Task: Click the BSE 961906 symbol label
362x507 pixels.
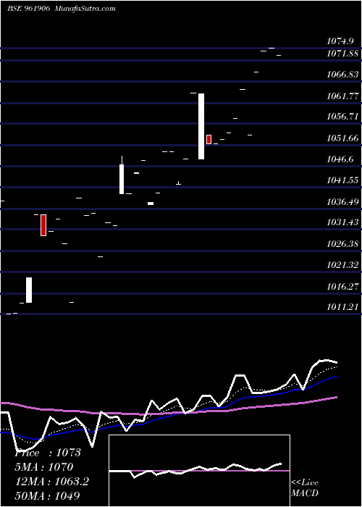Action: point(28,9)
